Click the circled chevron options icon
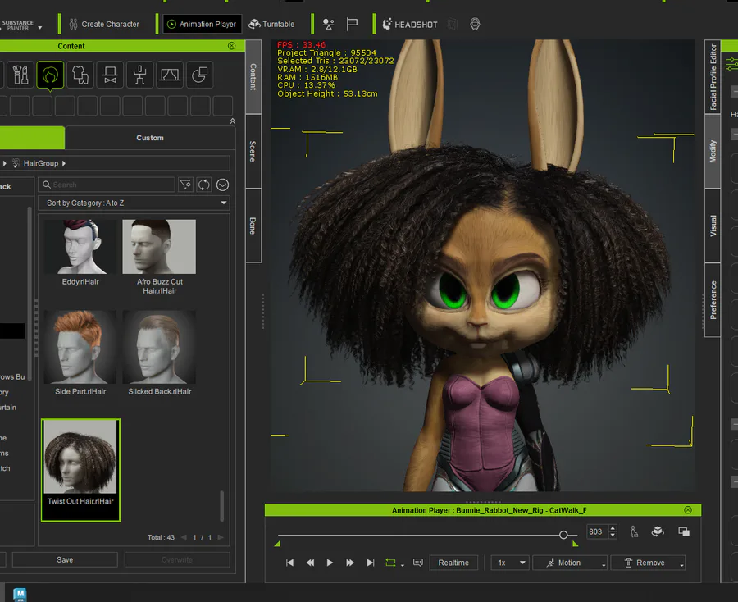Screen dimensions: 738x602 pos(222,185)
